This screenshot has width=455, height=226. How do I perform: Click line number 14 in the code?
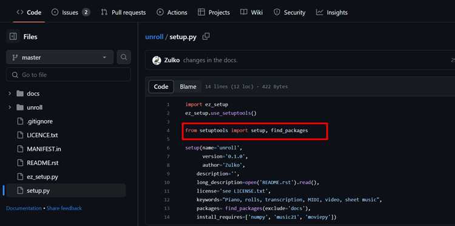pos(167,217)
